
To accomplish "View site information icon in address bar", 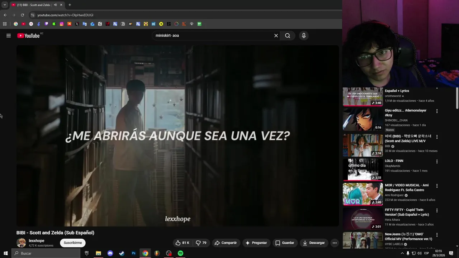I will coord(33,15).
